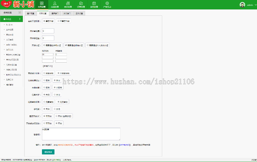This screenshot has height=162, width=257.
Task: Open 资讯管理 calendar icon in top navigation
Action: pos(94,3)
